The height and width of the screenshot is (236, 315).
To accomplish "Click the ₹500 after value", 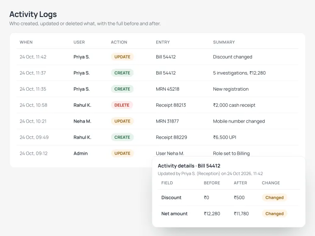I will click(x=239, y=197).
